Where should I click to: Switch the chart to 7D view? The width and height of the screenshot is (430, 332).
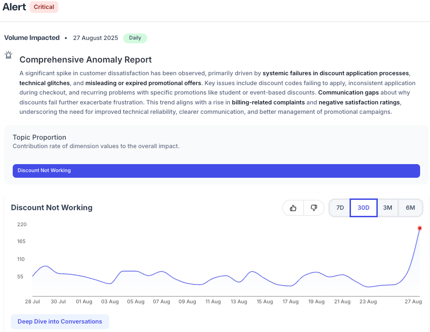(x=339, y=207)
